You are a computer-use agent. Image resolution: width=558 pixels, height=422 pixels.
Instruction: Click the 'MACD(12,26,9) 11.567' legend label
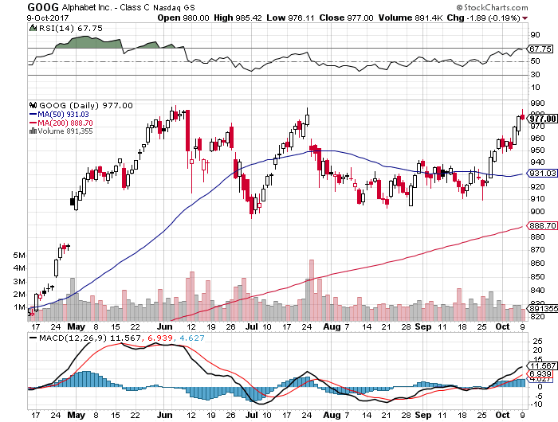[x=89, y=338]
